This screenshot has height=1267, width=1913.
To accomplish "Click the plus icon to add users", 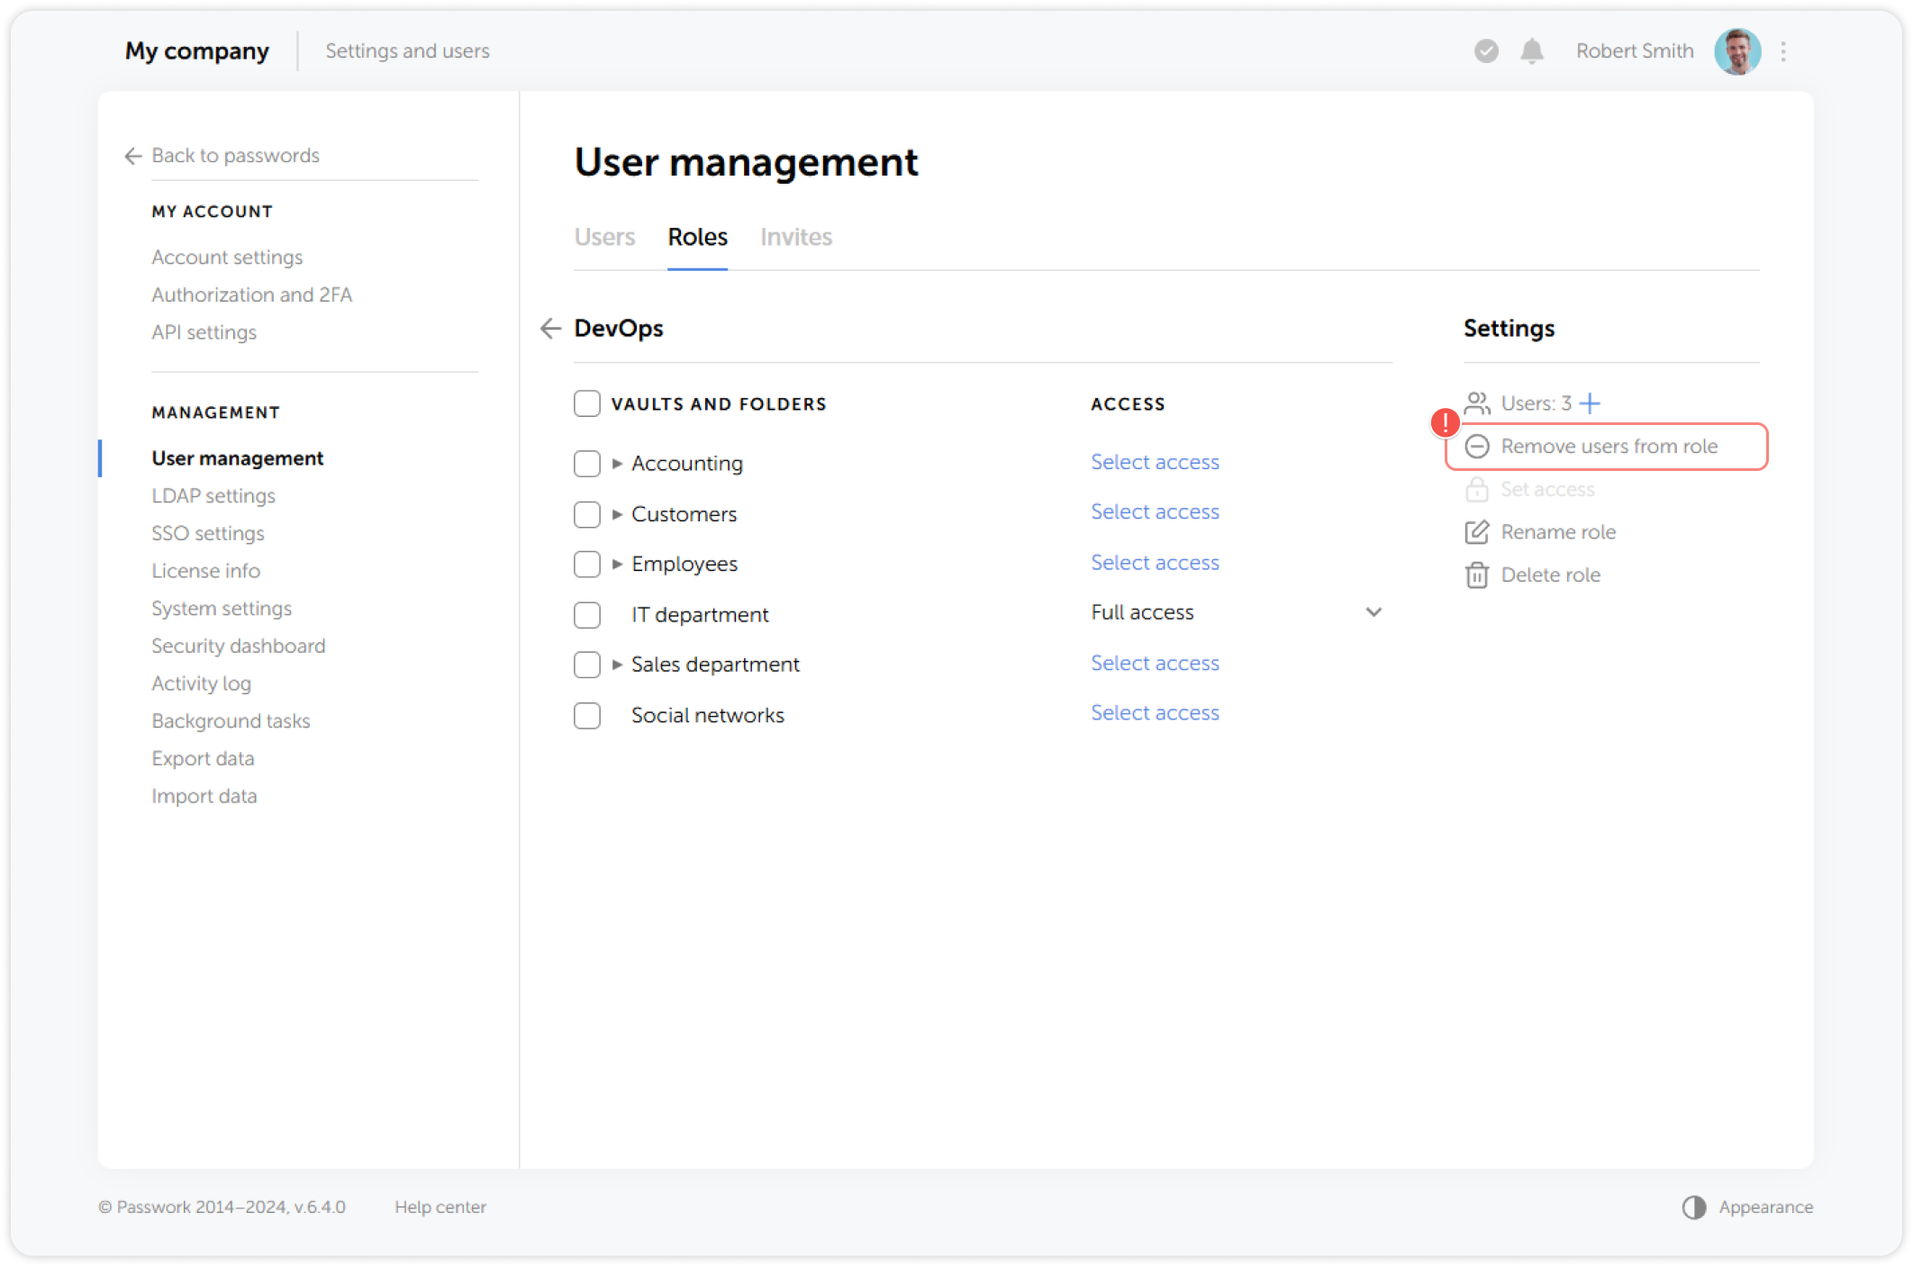I will pyautogui.click(x=1590, y=403).
